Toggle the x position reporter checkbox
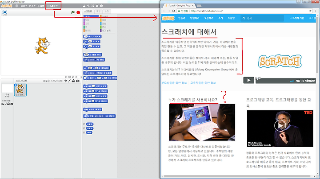The image size is (320, 179). (84, 124)
